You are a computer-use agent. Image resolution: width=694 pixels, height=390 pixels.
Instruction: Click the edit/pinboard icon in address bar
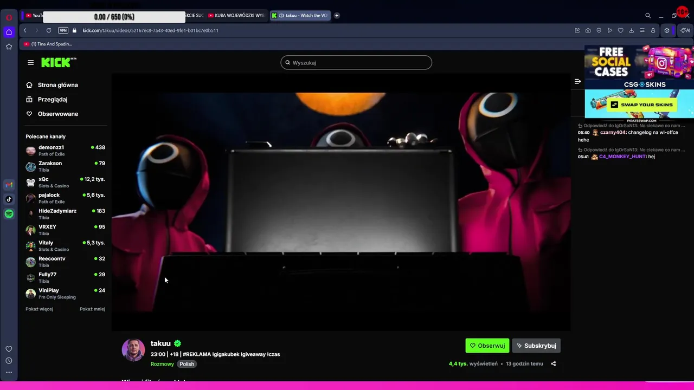pos(577,30)
